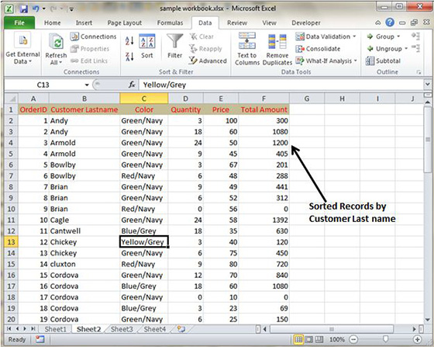Open the Outline group dialog launcher
This screenshot has height=347, width=434.
tap(418, 72)
